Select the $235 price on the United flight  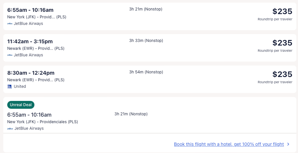click(x=282, y=74)
